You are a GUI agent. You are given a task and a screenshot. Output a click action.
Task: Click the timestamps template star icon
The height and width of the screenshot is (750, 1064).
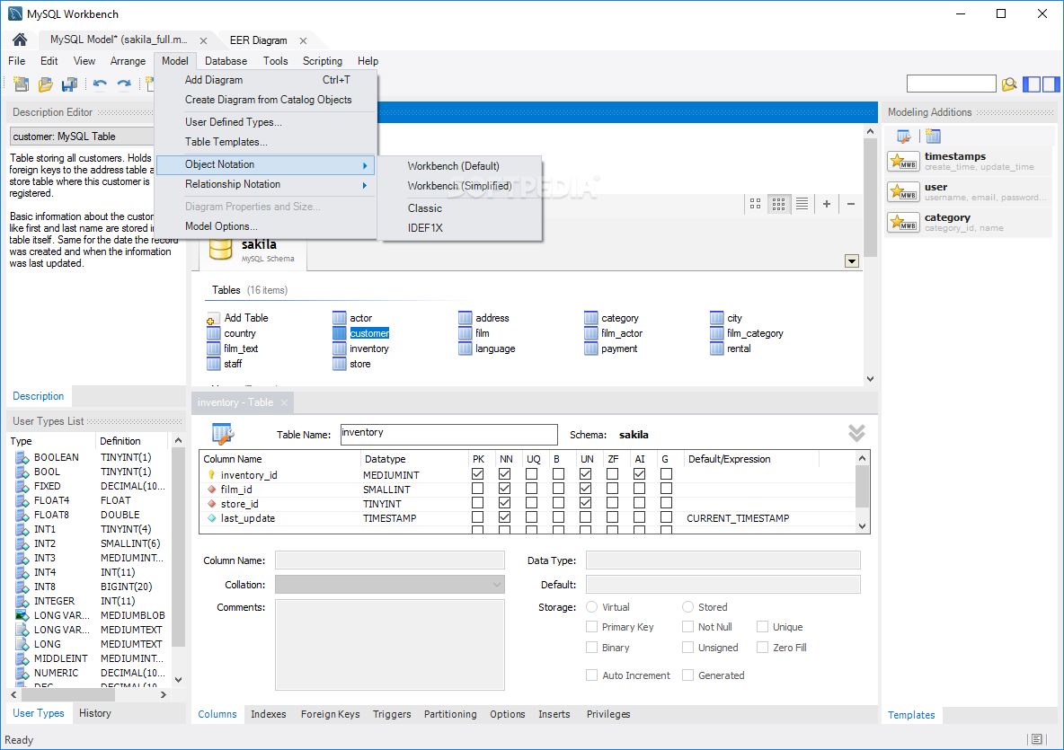(x=903, y=162)
